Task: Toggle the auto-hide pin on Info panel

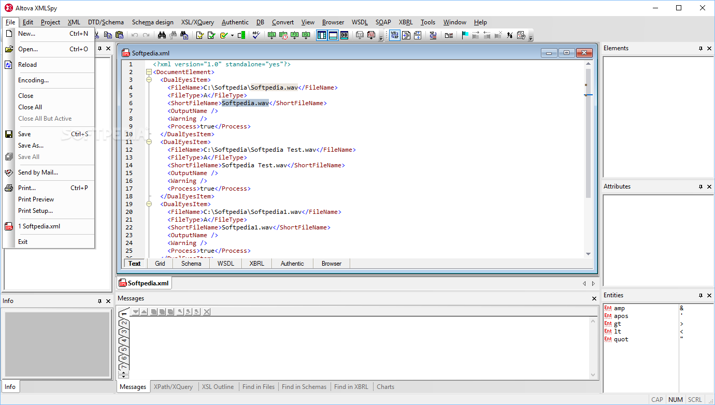Action: tap(99, 301)
